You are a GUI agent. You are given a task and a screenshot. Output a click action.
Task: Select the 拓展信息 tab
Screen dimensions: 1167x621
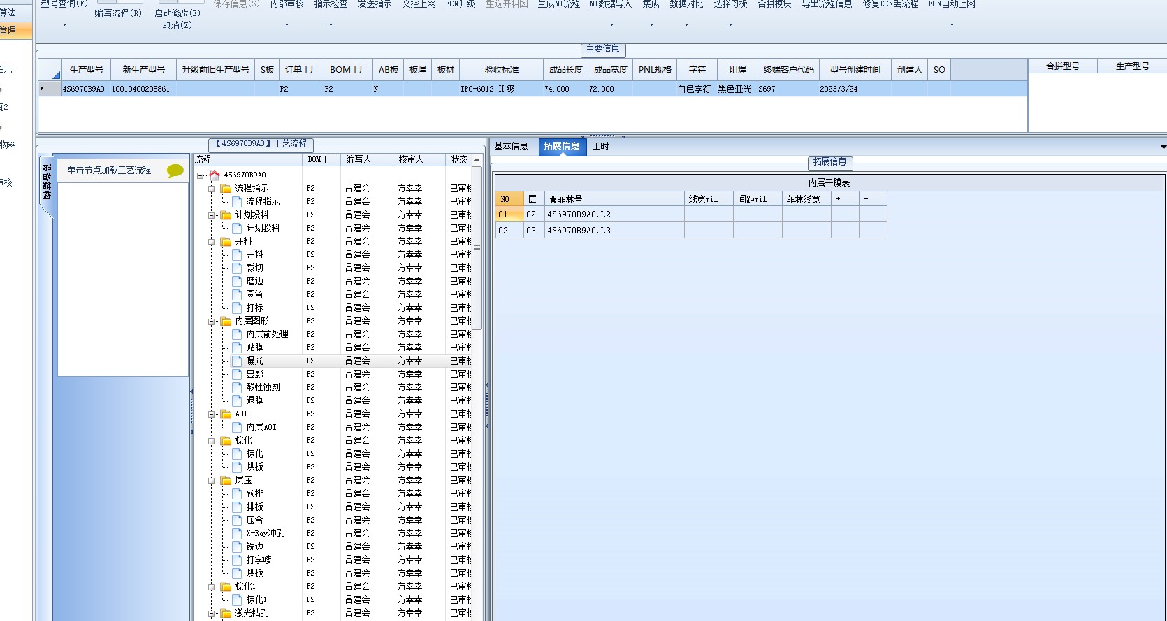click(562, 147)
